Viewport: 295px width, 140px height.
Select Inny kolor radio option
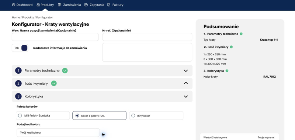tap(156, 115)
